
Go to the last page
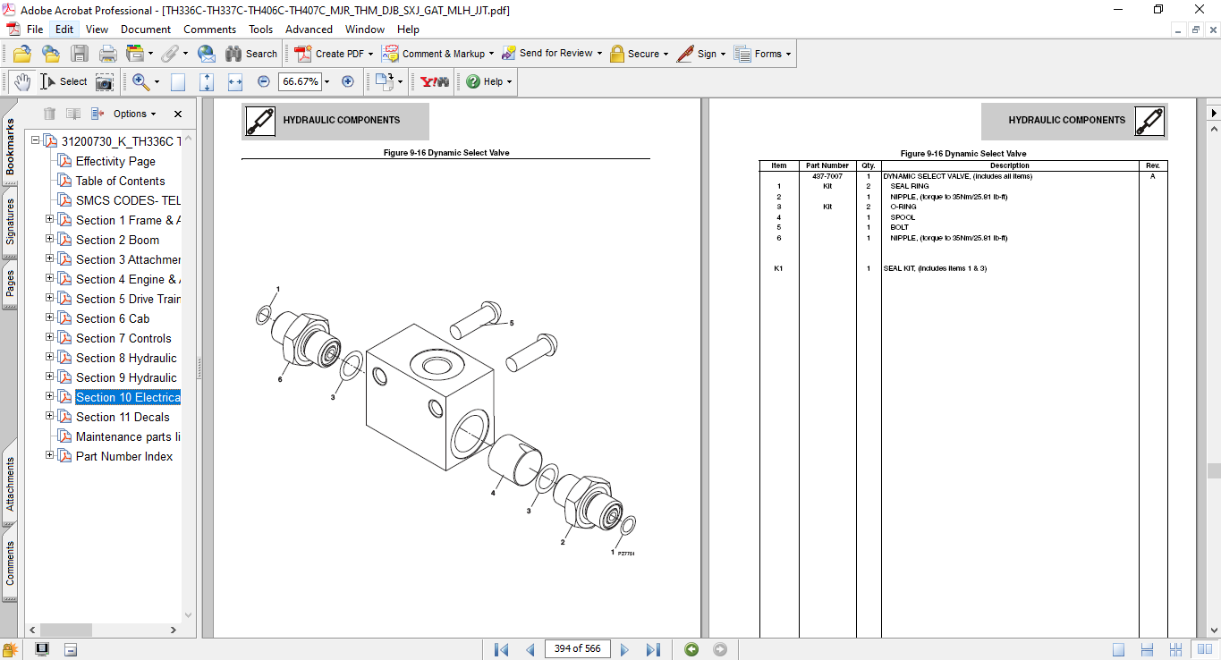(x=653, y=649)
